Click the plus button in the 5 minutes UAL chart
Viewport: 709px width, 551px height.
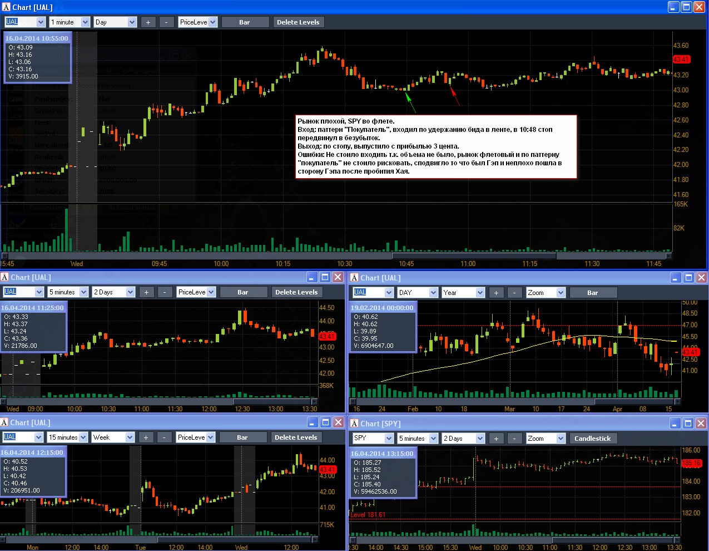click(146, 292)
